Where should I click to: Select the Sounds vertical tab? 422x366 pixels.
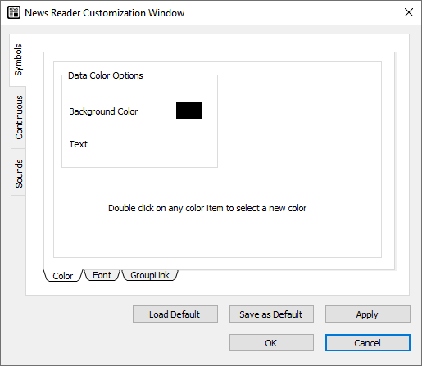click(x=19, y=174)
